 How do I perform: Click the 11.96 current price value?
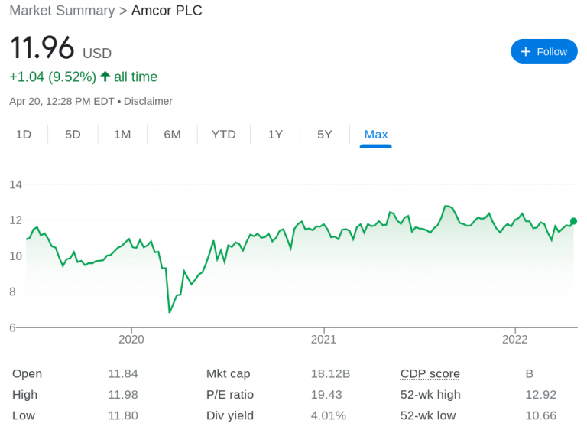pos(42,48)
